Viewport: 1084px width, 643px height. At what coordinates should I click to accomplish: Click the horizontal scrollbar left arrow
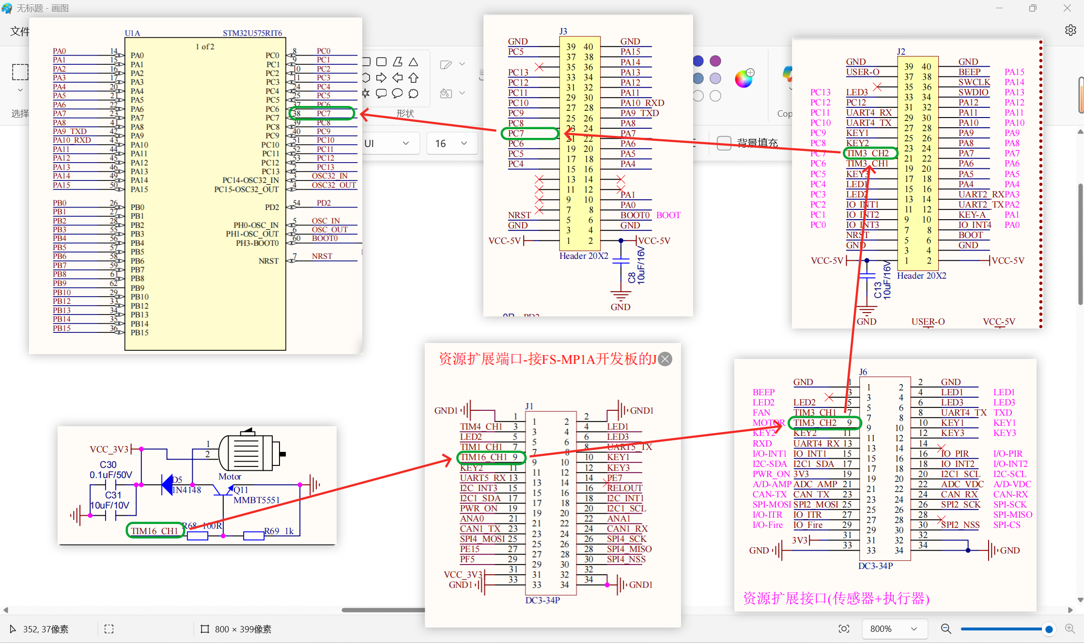click(x=6, y=610)
